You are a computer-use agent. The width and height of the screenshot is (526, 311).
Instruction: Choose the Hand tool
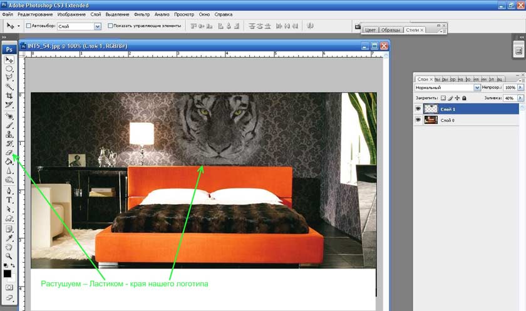click(9, 247)
